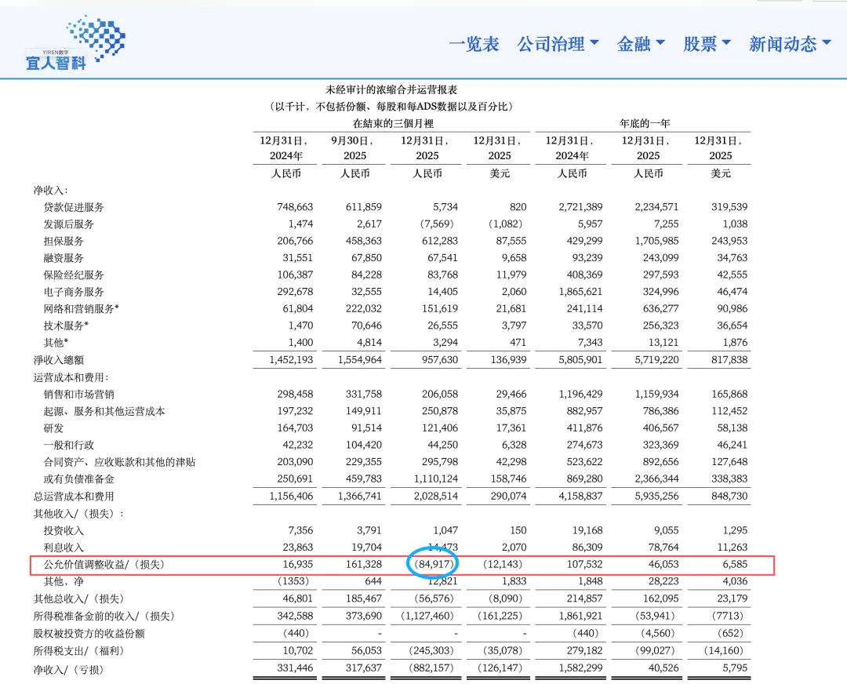Open the 股票 dropdown arrow
Screen dimensions: 847x684
point(726,45)
